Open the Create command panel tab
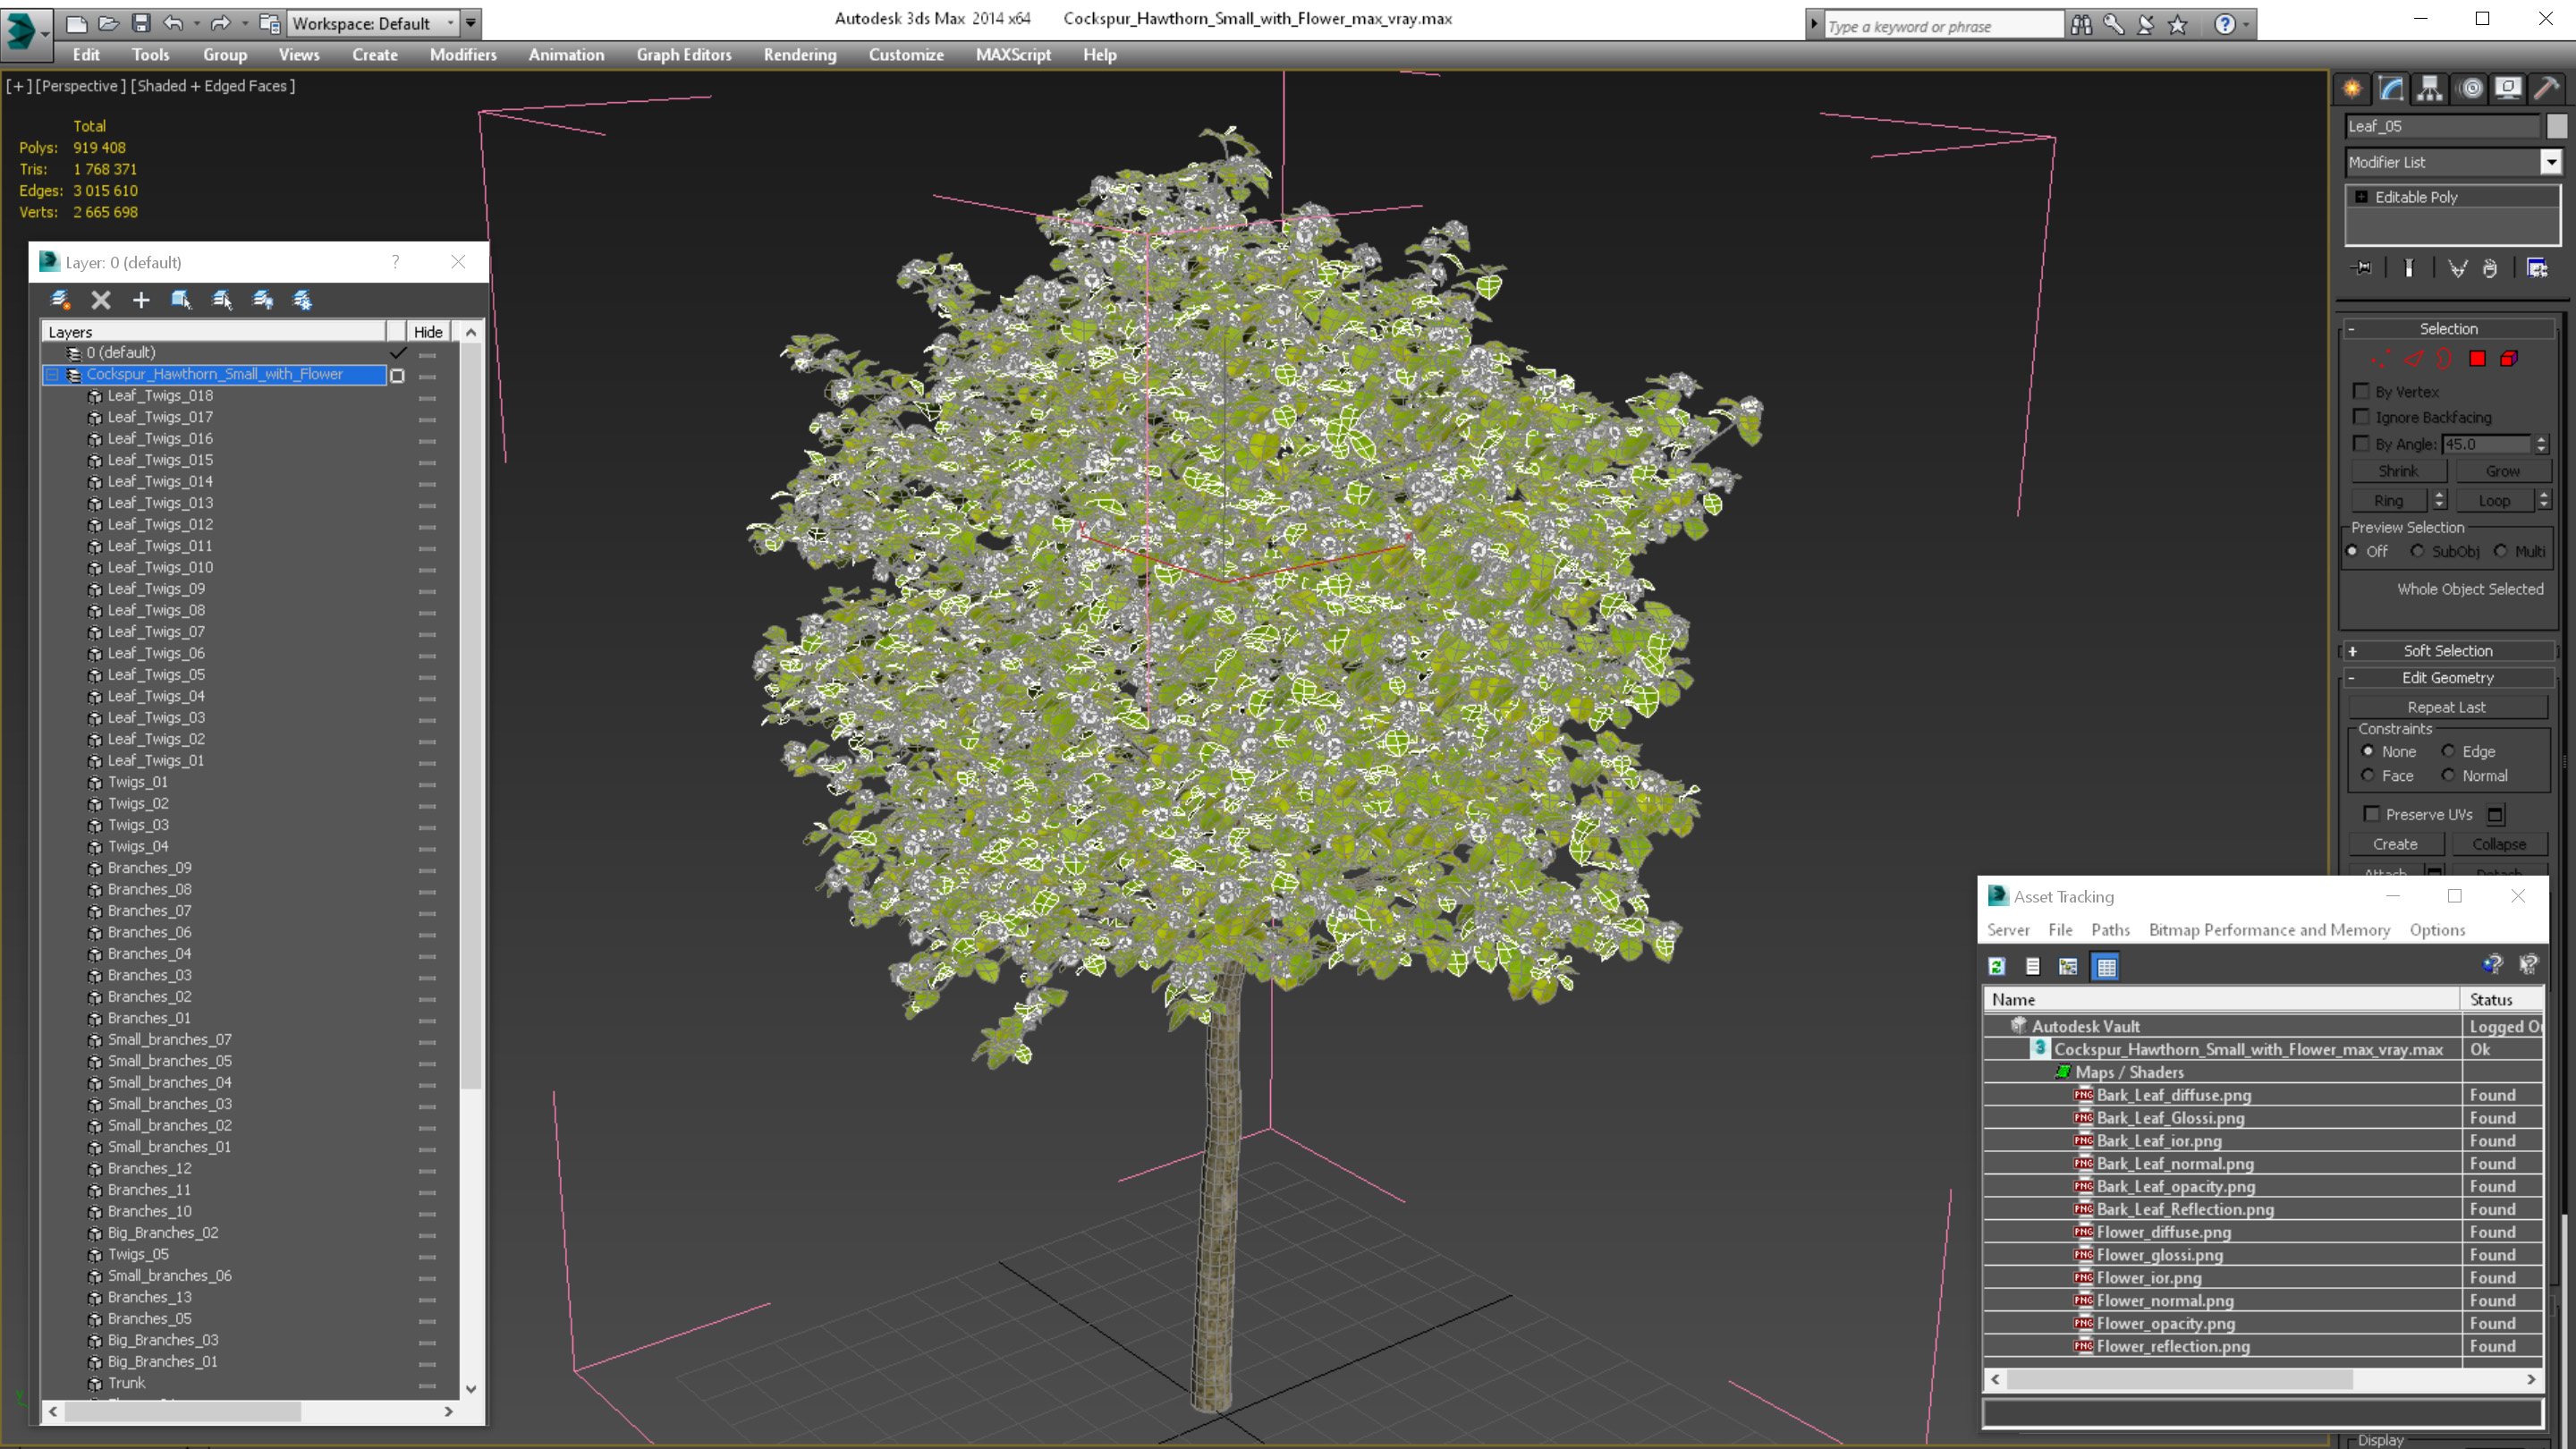The image size is (2576, 1449). pyautogui.click(x=2352, y=89)
